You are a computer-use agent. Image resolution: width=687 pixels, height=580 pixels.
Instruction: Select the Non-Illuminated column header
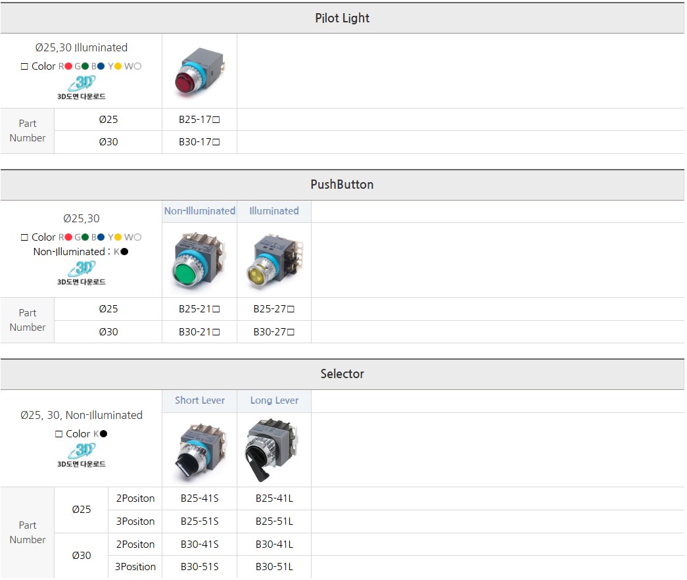pos(199,211)
